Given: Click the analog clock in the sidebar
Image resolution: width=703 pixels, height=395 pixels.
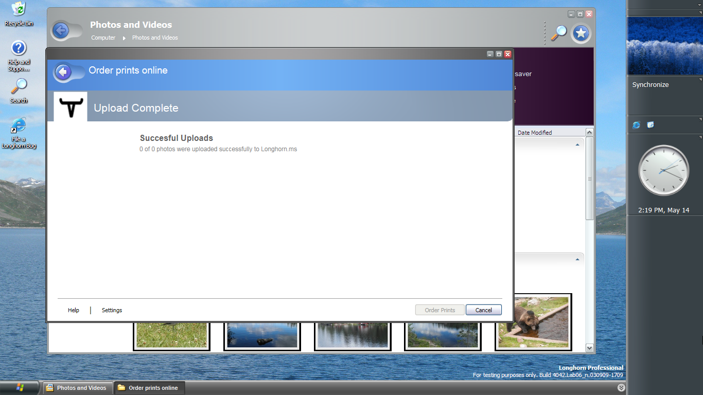Looking at the screenshot, I should click(x=663, y=170).
